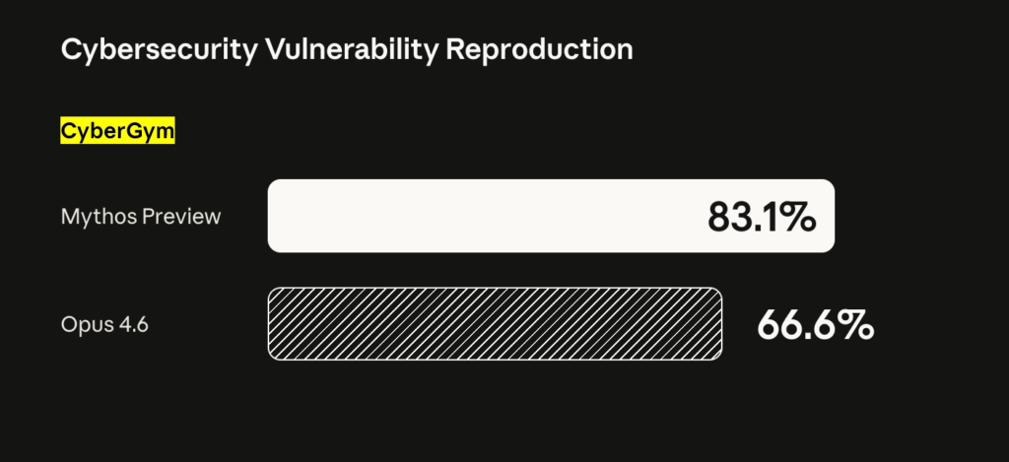Click the chart title heading

[347, 50]
